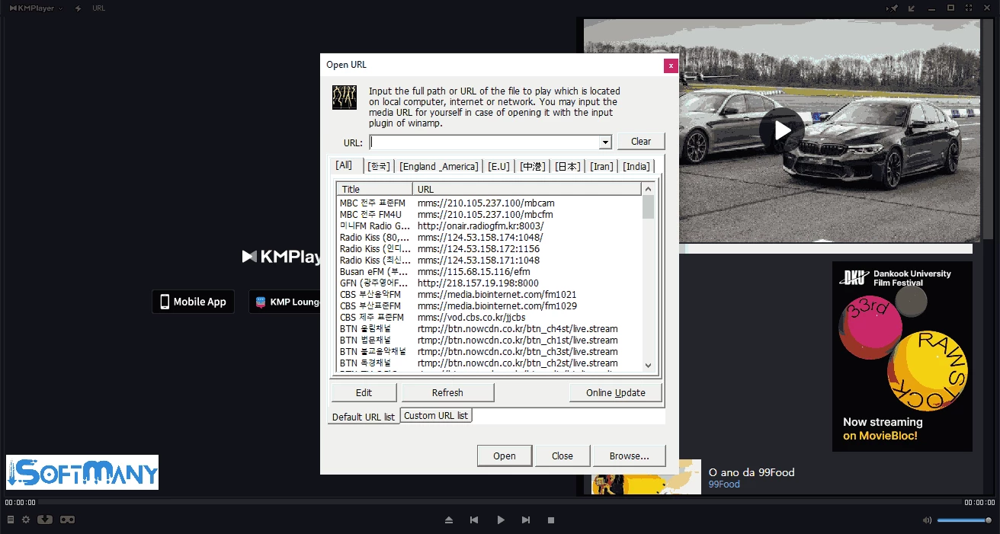Select the Custom URL list tab
This screenshot has width=1000, height=534.
(x=436, y=415)
